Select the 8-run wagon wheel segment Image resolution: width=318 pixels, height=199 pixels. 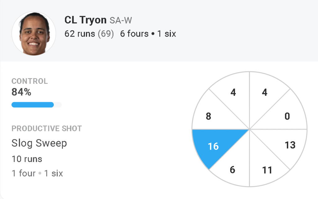pos(209,116)
